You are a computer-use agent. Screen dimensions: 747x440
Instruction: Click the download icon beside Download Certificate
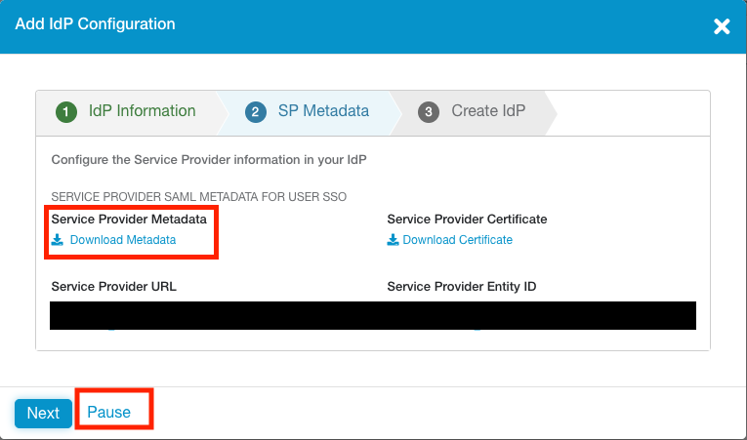393,240
